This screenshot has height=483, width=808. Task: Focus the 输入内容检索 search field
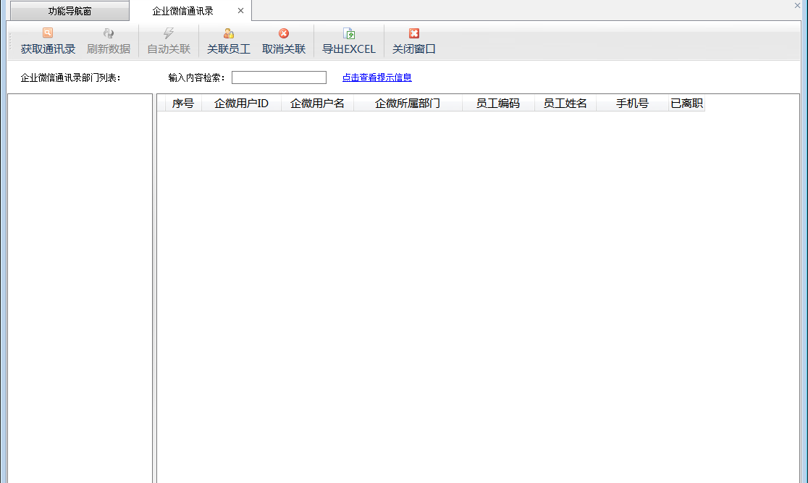[279, 77]
